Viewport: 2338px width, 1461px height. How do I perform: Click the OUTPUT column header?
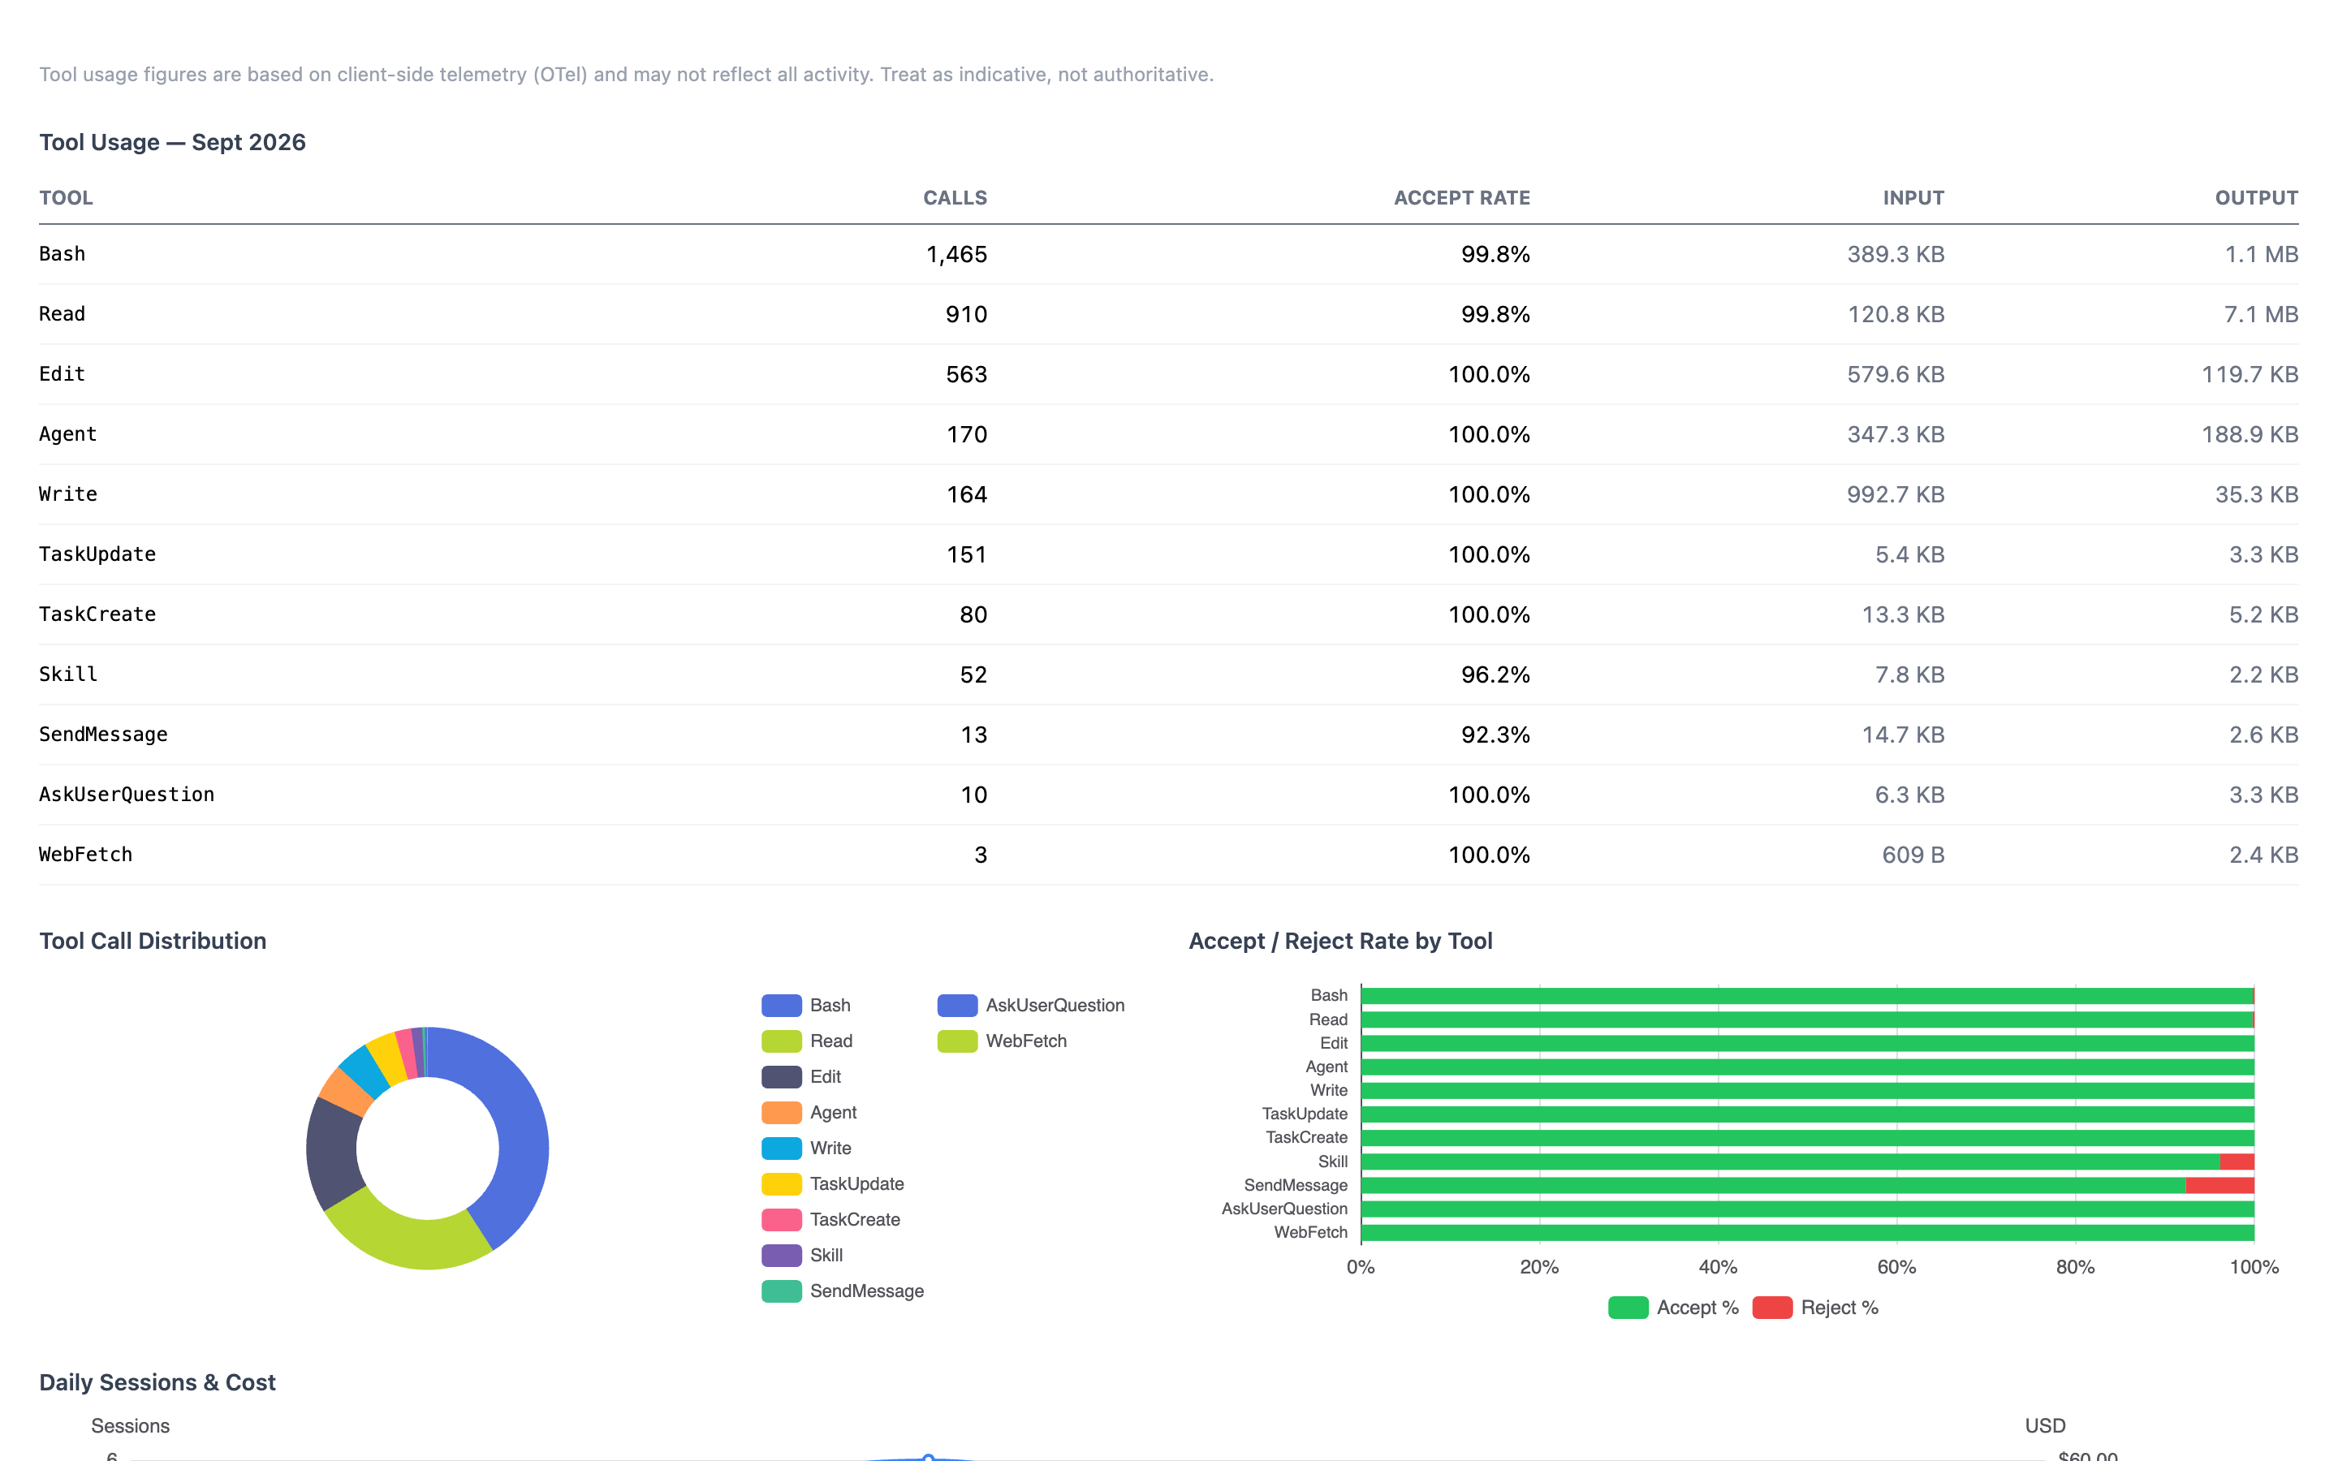coord(2256,198)
